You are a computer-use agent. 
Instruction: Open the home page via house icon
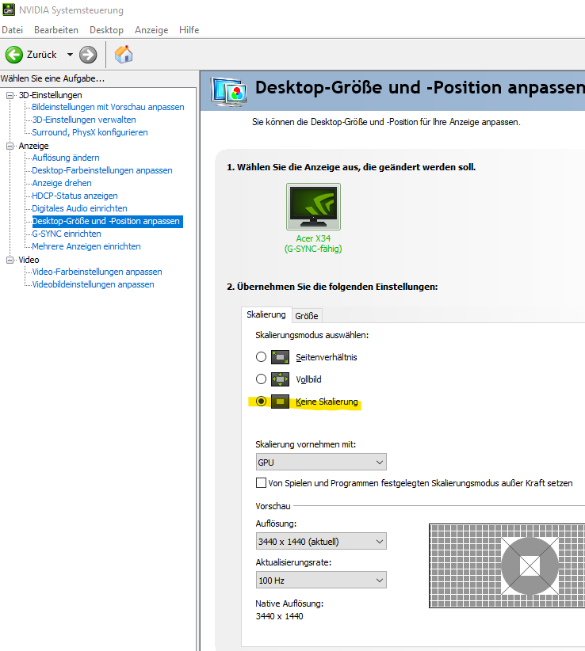coord(124,55)
